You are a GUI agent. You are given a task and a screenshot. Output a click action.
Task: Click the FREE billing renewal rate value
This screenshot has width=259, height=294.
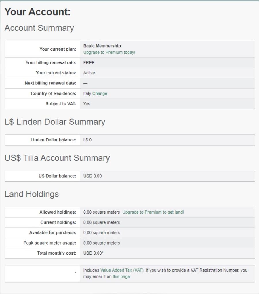[89, 63]
